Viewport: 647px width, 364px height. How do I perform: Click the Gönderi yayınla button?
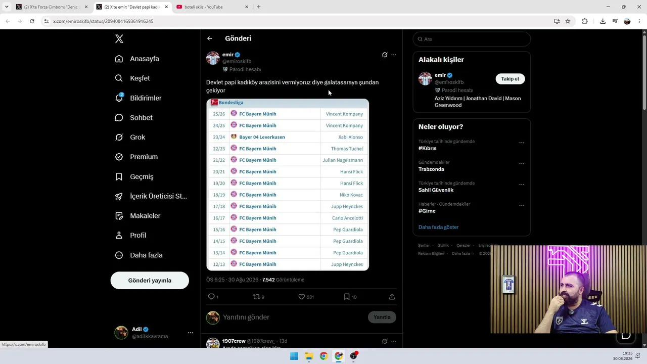[150, 281]
